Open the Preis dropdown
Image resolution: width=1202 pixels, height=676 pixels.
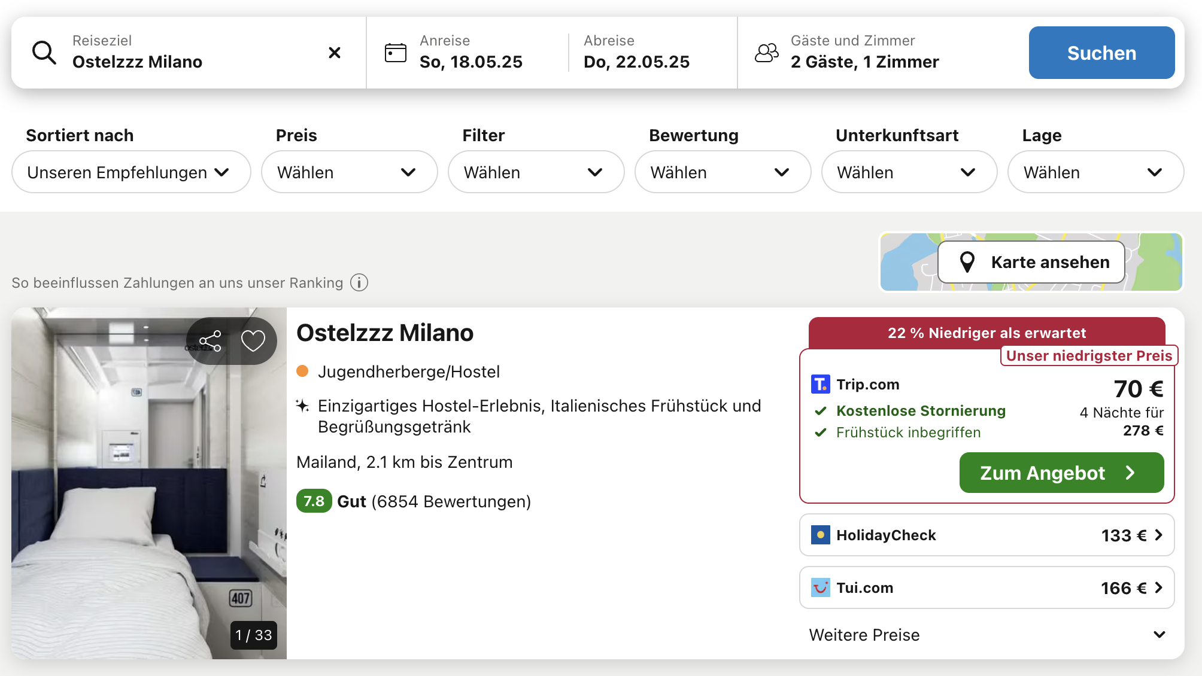350,172
